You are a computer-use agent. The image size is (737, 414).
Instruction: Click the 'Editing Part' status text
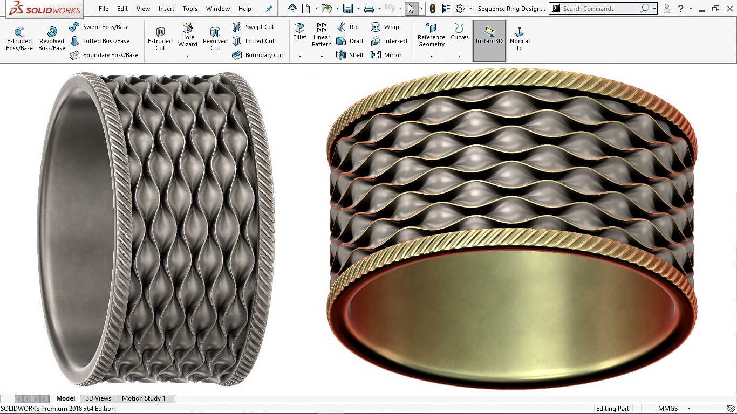pyautogui.click(x=612, y=409)
